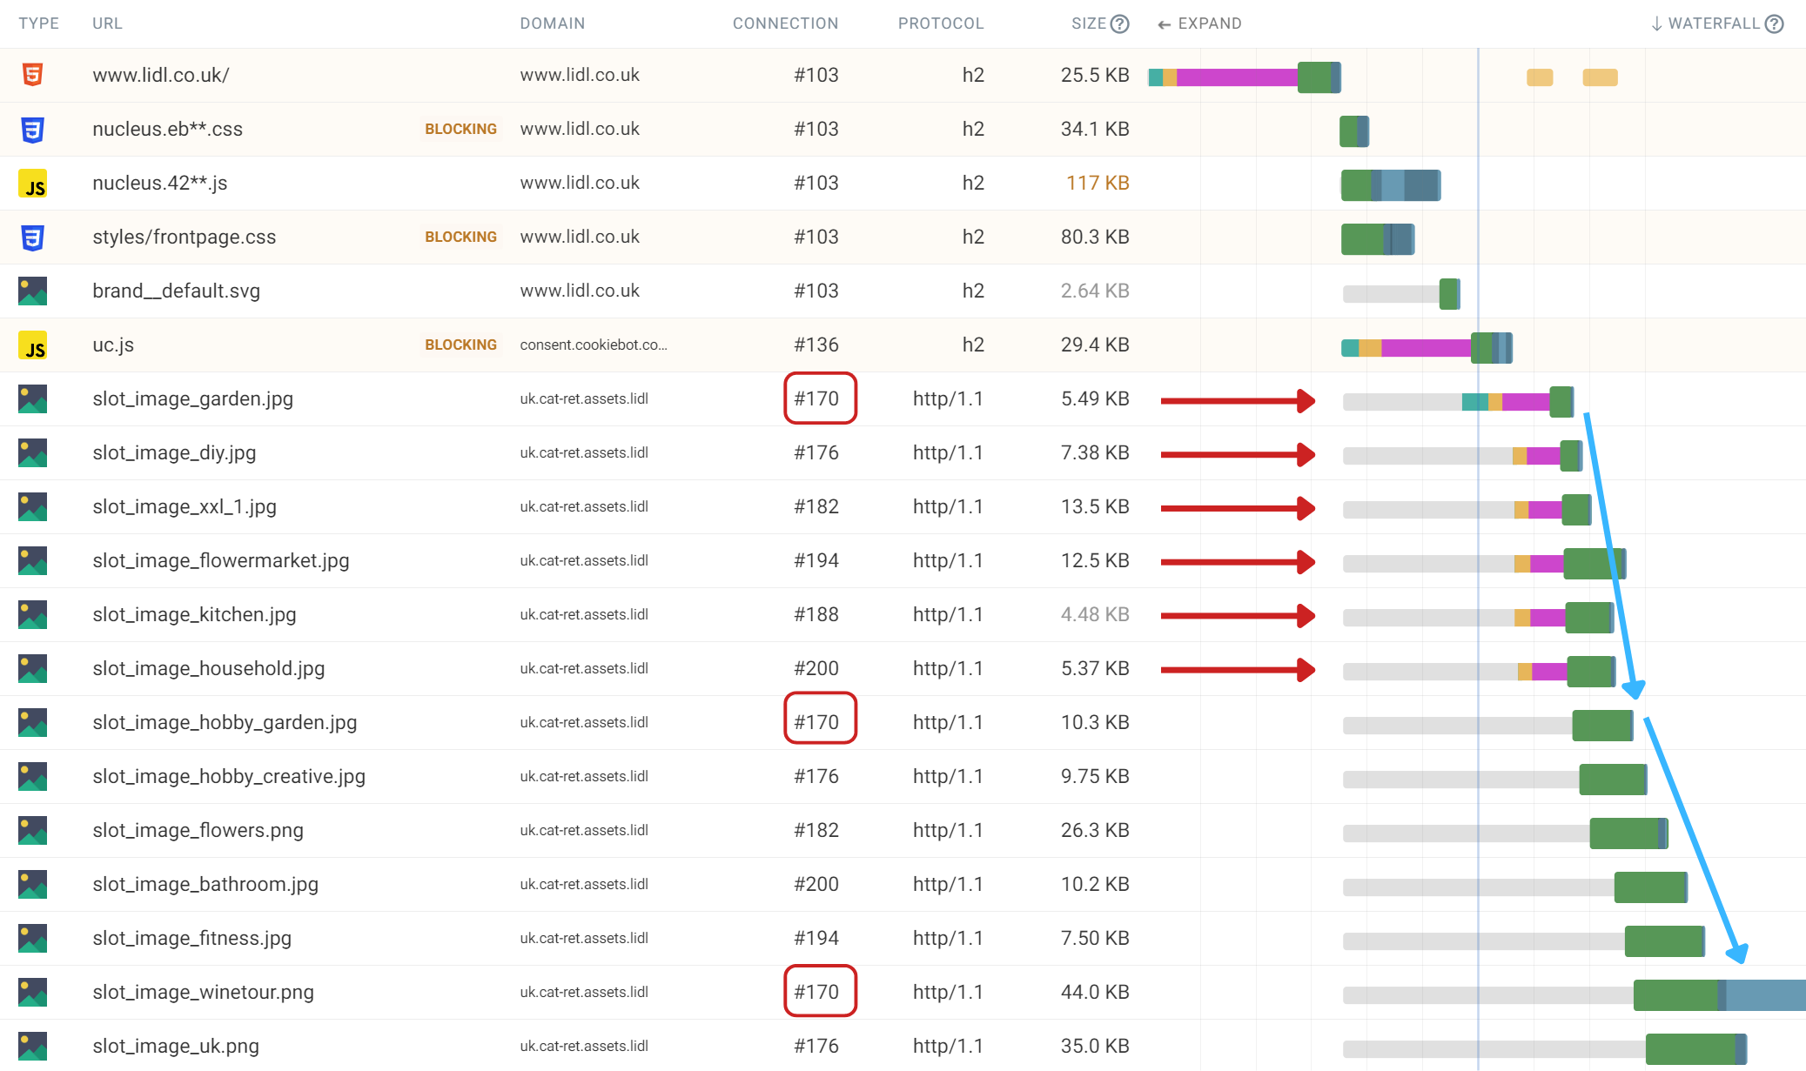
Task: Click the image icon beside slot_image_kitchen.jpg
Action: 33,615
